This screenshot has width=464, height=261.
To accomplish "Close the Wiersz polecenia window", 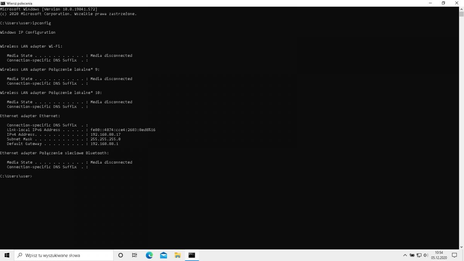I will click(x=457, y=3).
